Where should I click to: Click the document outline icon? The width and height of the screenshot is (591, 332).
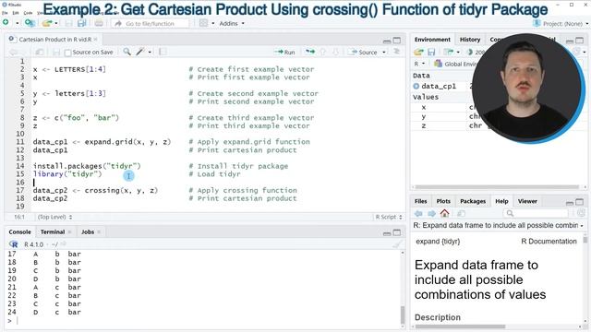pyautogui.click(x=396, y=52)
